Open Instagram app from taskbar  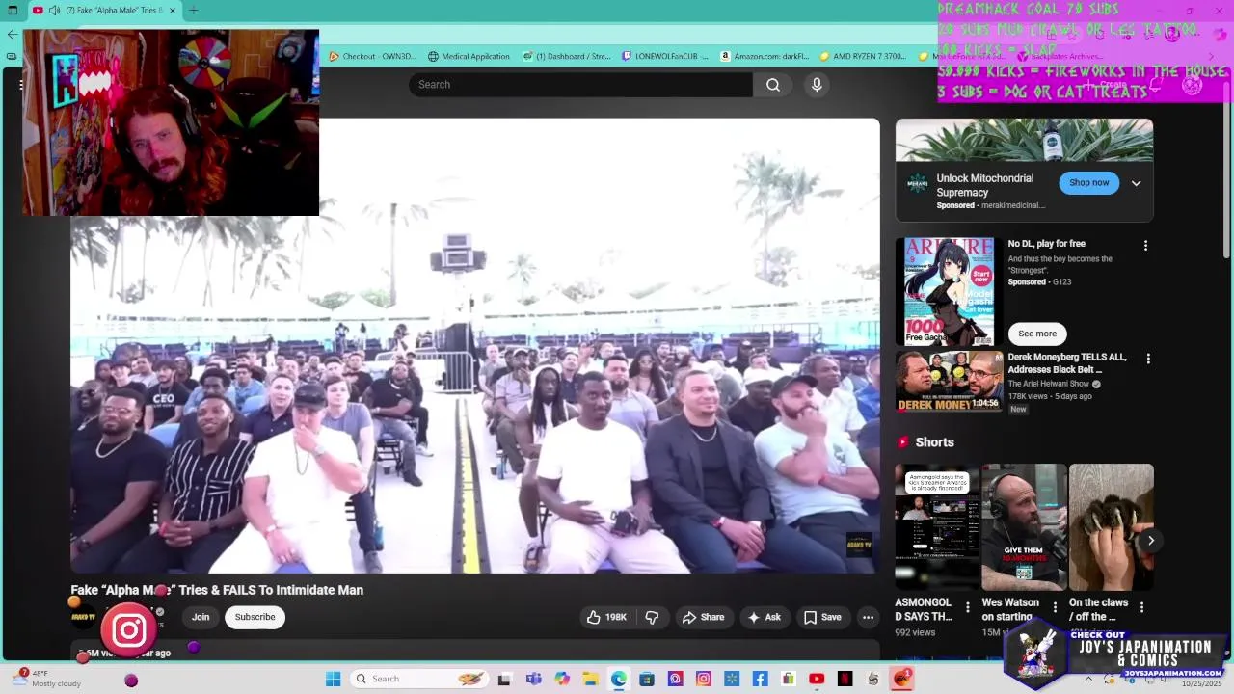click(704, 679)
